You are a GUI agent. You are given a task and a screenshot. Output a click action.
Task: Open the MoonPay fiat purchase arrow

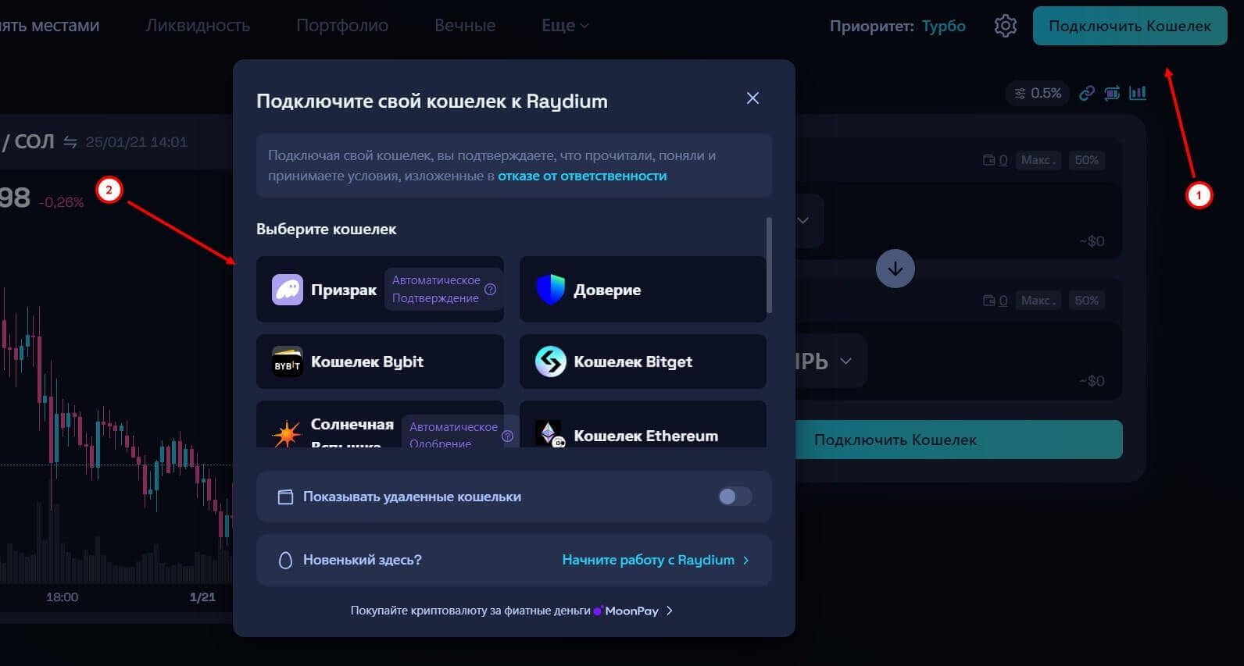click(x=669, y=611)
